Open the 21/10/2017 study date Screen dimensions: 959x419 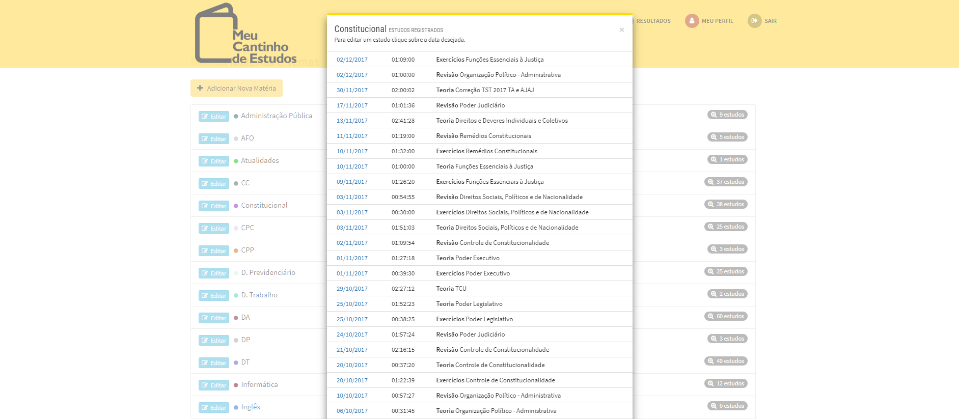(352, 350)
